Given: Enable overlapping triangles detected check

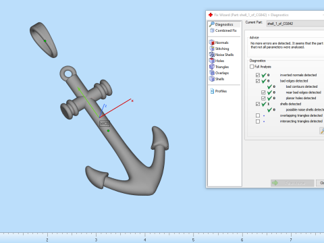Looking at the screenshot, I should pyautogui.click(x=258, y=115).
